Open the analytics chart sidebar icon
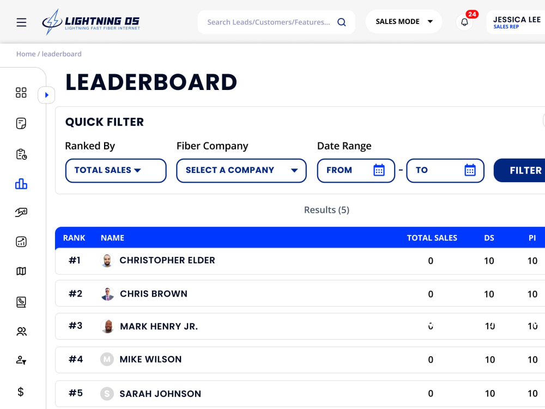 click(21, 242)
